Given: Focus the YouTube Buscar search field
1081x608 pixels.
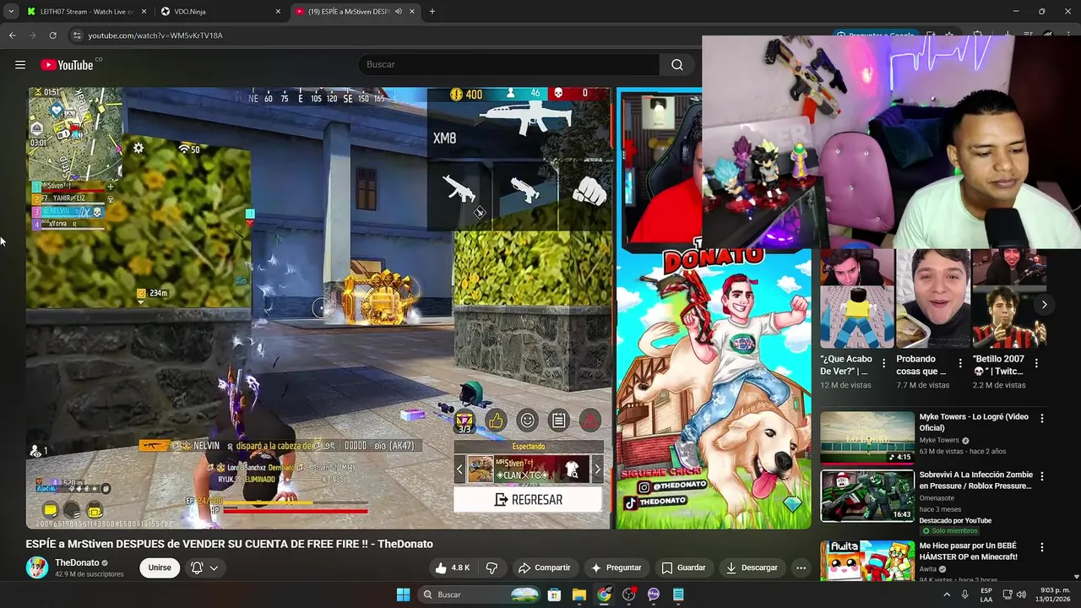Looking at the screenshot, I should [509, 65].
